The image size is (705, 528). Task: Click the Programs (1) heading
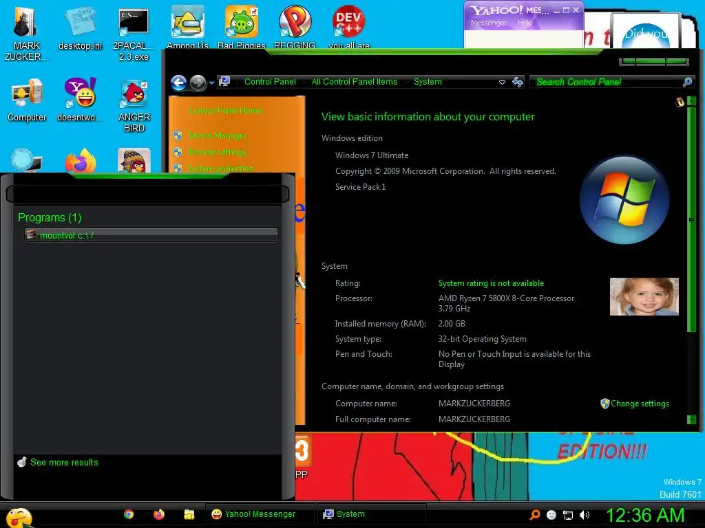pos(50,218)
